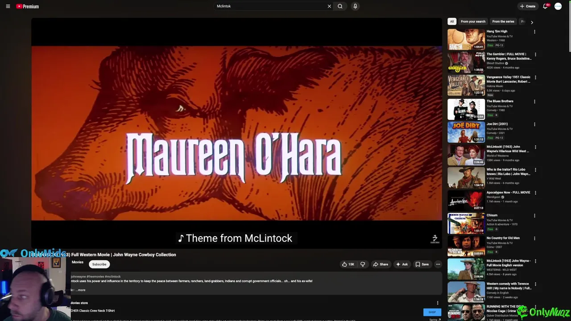Click the main video player frame
The width and height of the screenshot is (571, 321).
236,133
